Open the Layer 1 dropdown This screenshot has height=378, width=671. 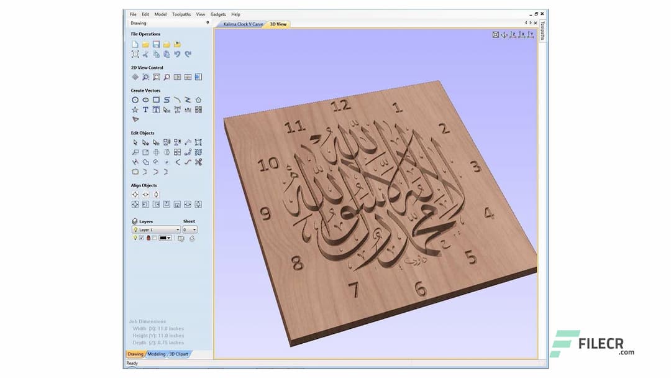178,229
